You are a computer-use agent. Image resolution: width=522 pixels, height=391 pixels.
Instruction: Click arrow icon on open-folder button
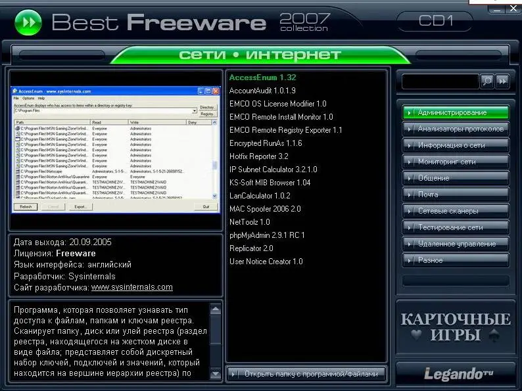coord(233,374)
